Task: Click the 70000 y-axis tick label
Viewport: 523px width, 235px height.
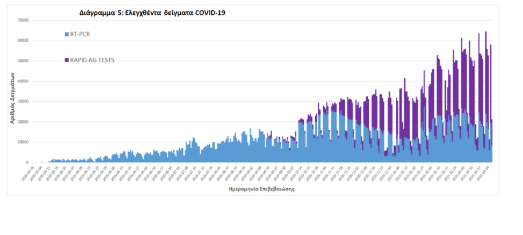Action: click(23, 20)
